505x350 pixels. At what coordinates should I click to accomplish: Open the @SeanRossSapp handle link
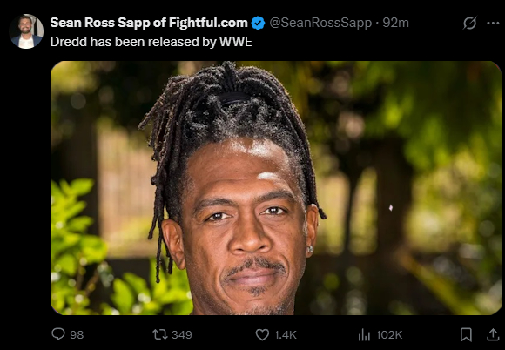click(x=320, y=23)
